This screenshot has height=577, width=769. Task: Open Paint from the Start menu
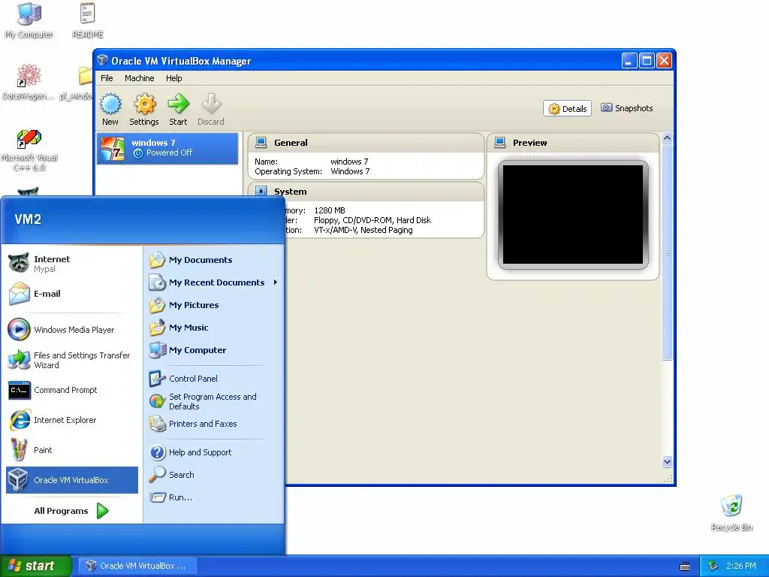point(71,450)
